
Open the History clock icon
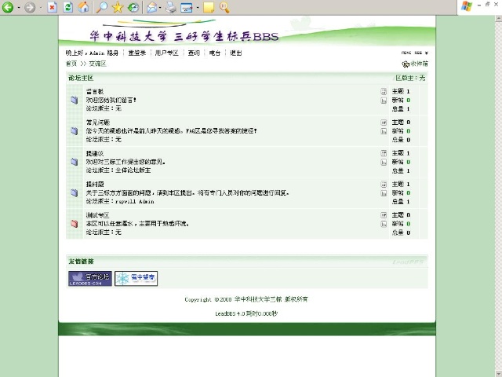pyautogui.click(x=133, y=7)
